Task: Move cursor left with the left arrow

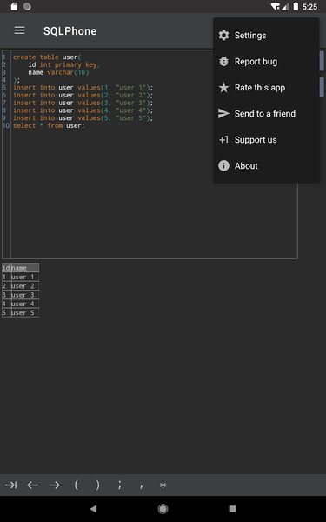Action: (x=33, y=485)
